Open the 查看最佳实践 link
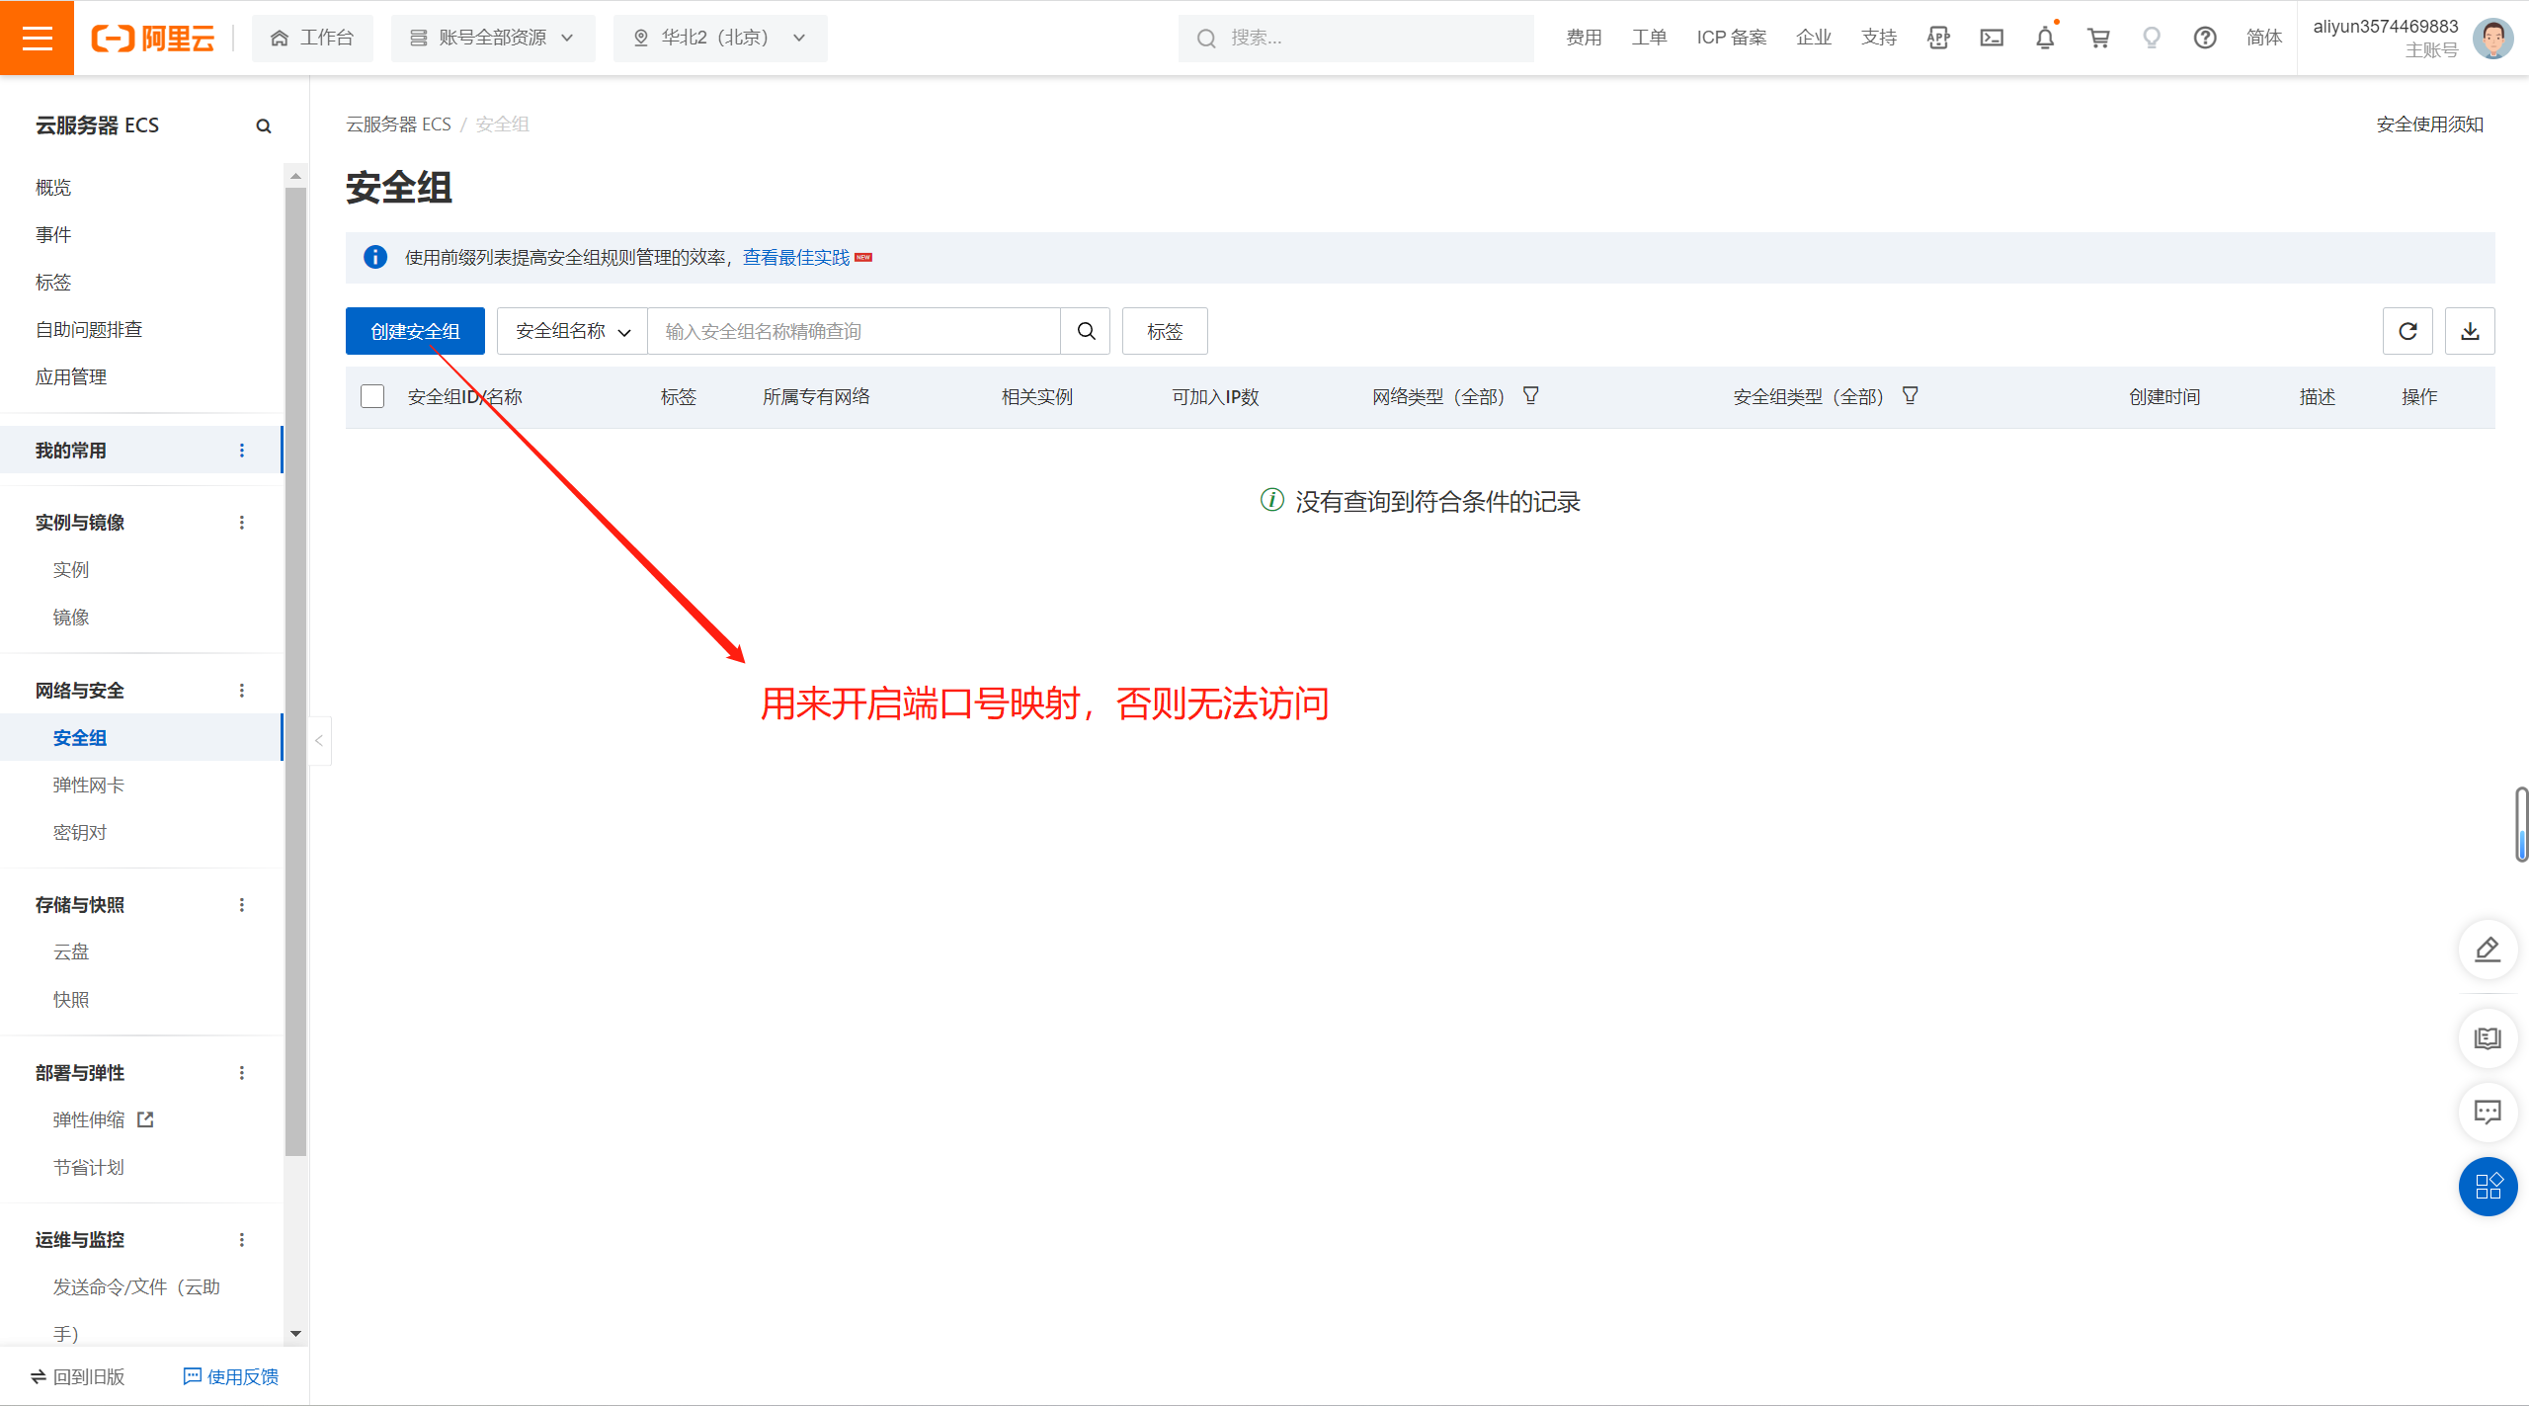This screenshot has height=1406, width=2529. [796, 257]
